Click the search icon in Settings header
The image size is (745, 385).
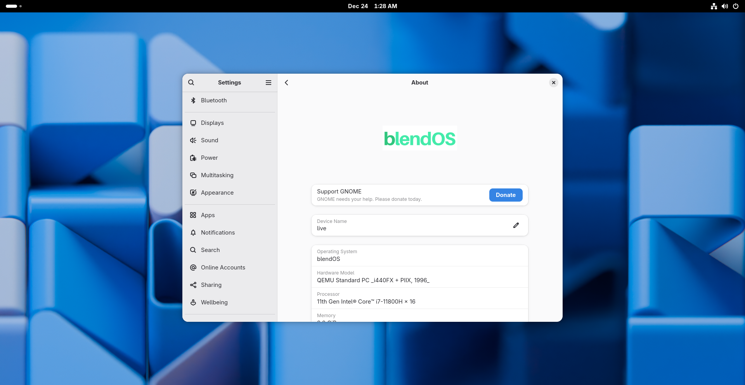(x=191, y=83)
